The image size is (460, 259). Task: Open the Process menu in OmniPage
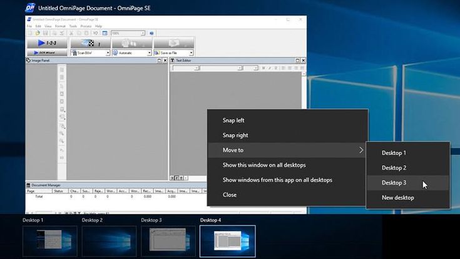click(86, 26)
